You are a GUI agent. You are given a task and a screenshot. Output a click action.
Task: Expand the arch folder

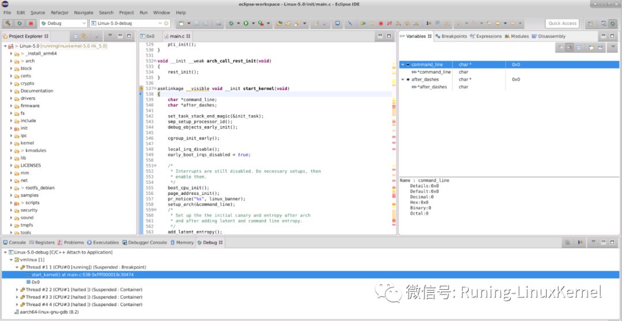(11, 61)
